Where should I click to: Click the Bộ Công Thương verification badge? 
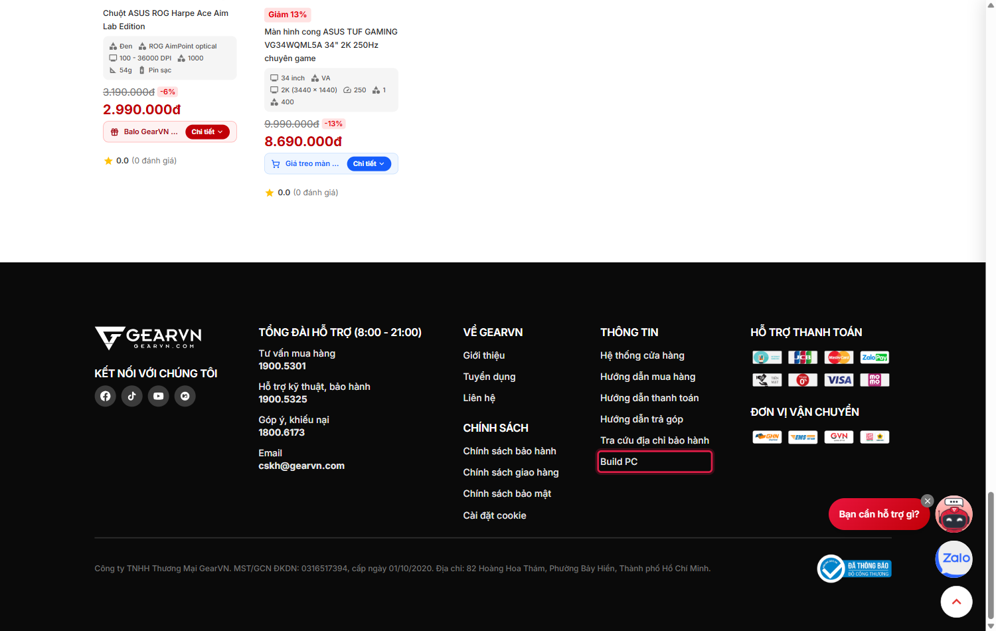click(855, 569)
